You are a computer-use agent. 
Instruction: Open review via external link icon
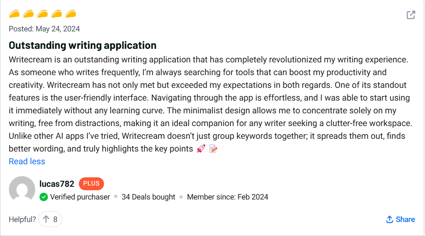[411, 15]
